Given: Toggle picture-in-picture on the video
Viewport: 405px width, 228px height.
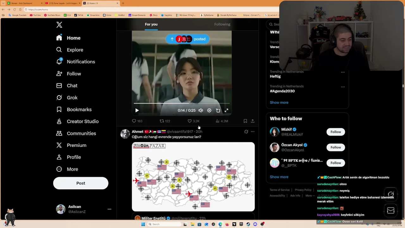Looking at the screenshot, I should (x=218, y=111).
